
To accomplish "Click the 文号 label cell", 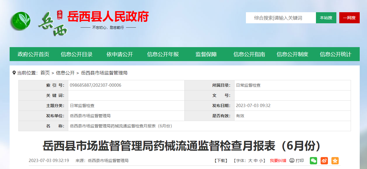I will pyautogui.click(x=209, y=95).
